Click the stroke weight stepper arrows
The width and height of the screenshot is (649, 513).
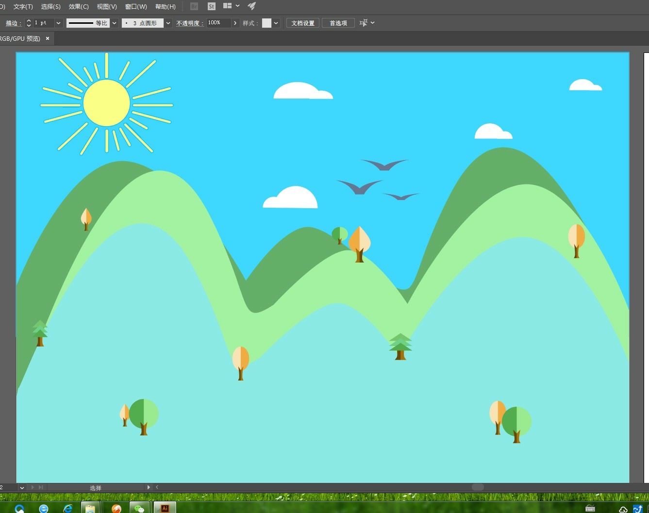click(x=29, y=23)
